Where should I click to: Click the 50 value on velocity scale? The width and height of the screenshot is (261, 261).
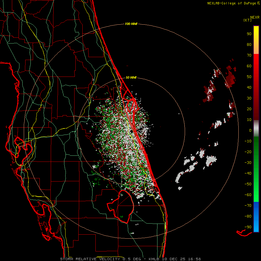click(249, 77)
